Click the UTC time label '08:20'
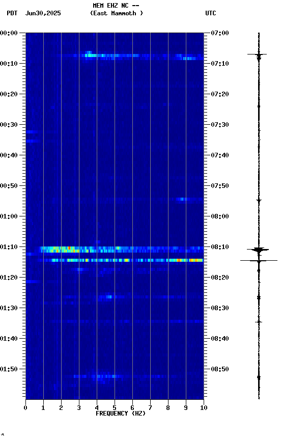 [219, 278]
